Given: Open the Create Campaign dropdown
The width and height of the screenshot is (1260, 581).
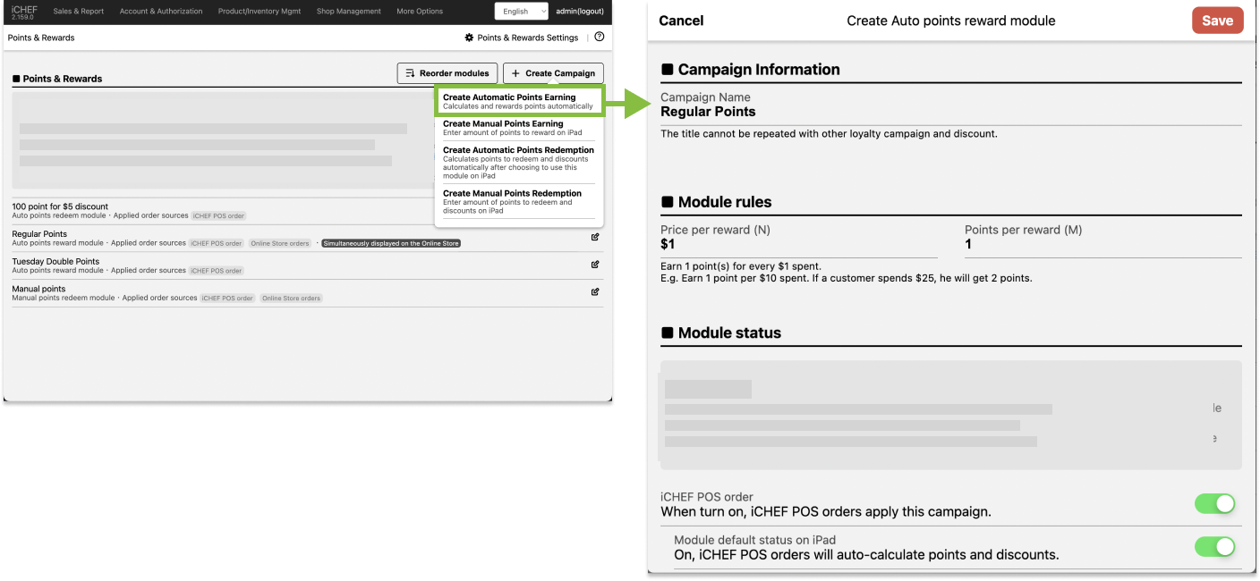Looking at the screenshot, I should [553, 73].
